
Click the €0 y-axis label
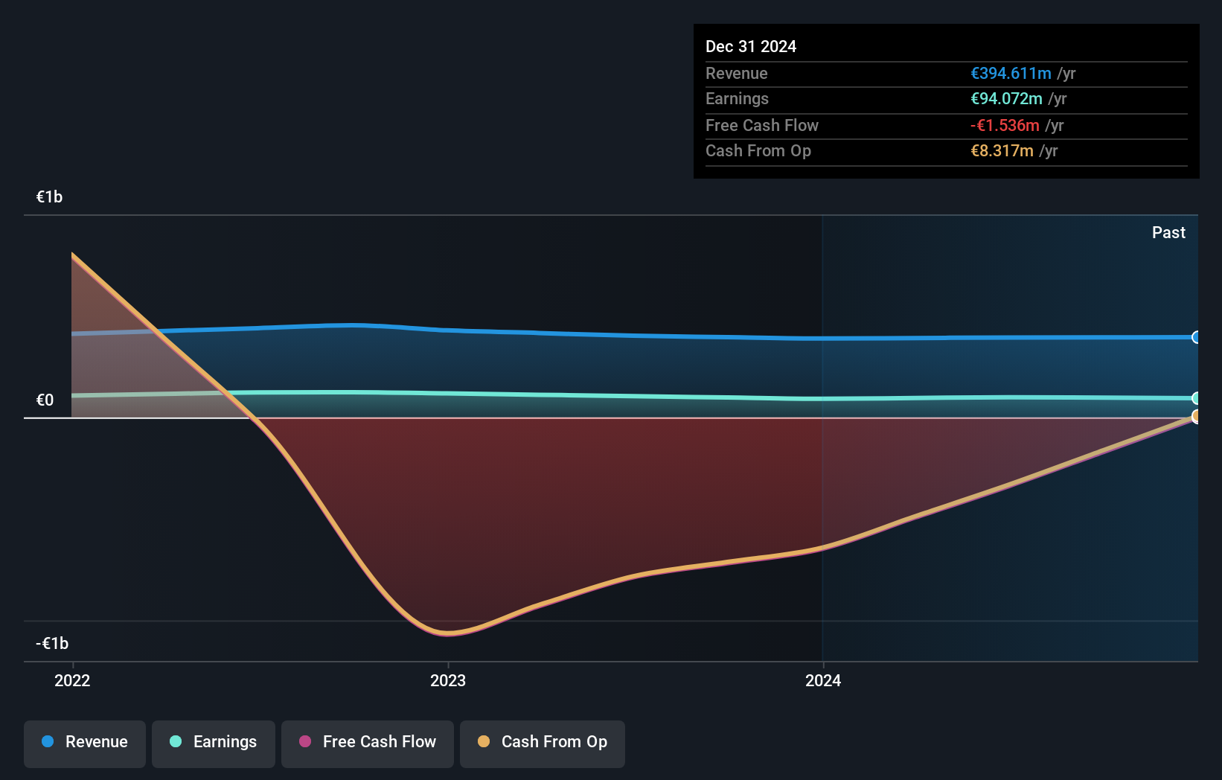coord(45,400)
